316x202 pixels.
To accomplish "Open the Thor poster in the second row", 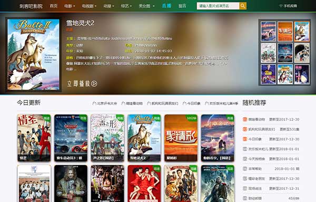I will coord(218,184).
